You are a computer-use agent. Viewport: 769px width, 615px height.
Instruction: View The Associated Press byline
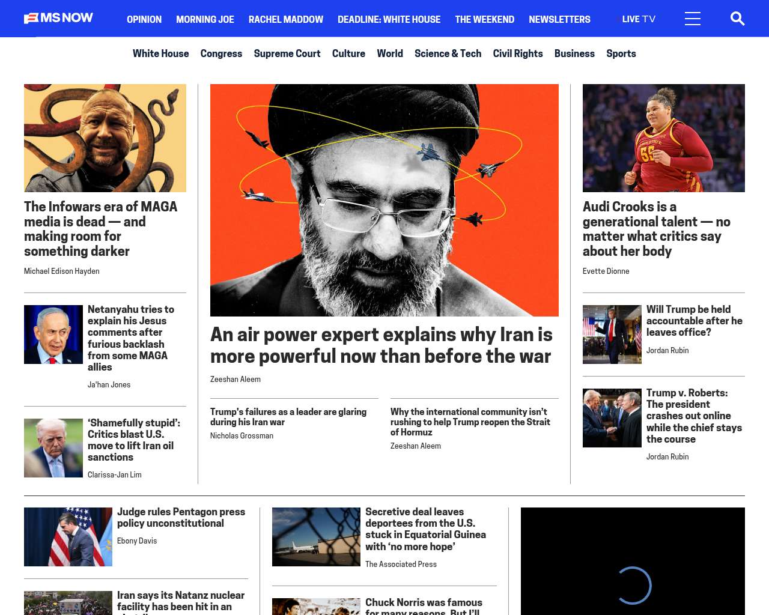click(x=401, y=565)
